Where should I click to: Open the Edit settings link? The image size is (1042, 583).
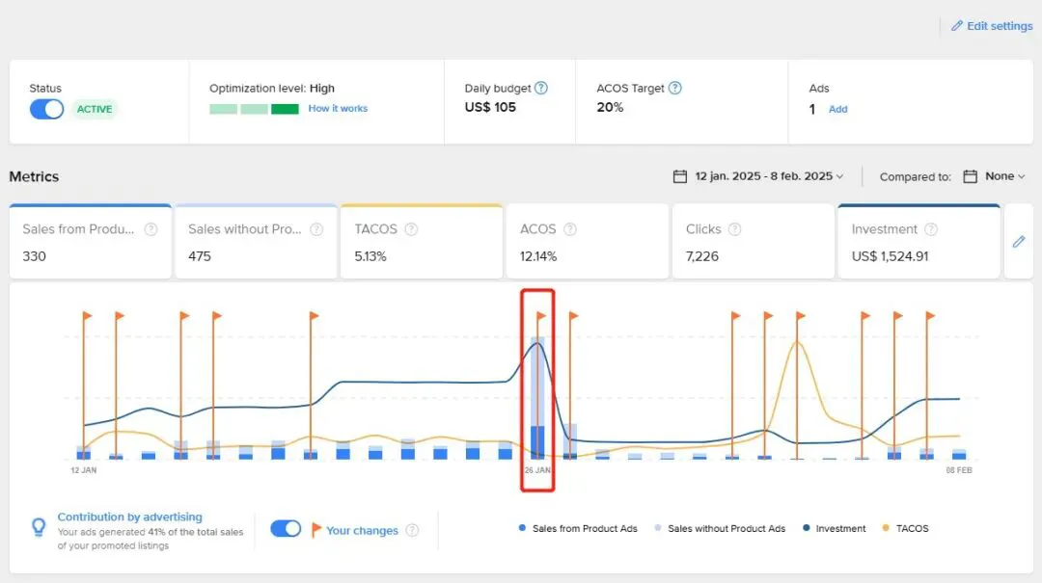(992, 26)
